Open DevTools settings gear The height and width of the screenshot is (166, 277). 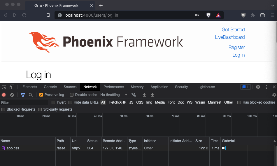pyautogui.click(x=258, y=87)
